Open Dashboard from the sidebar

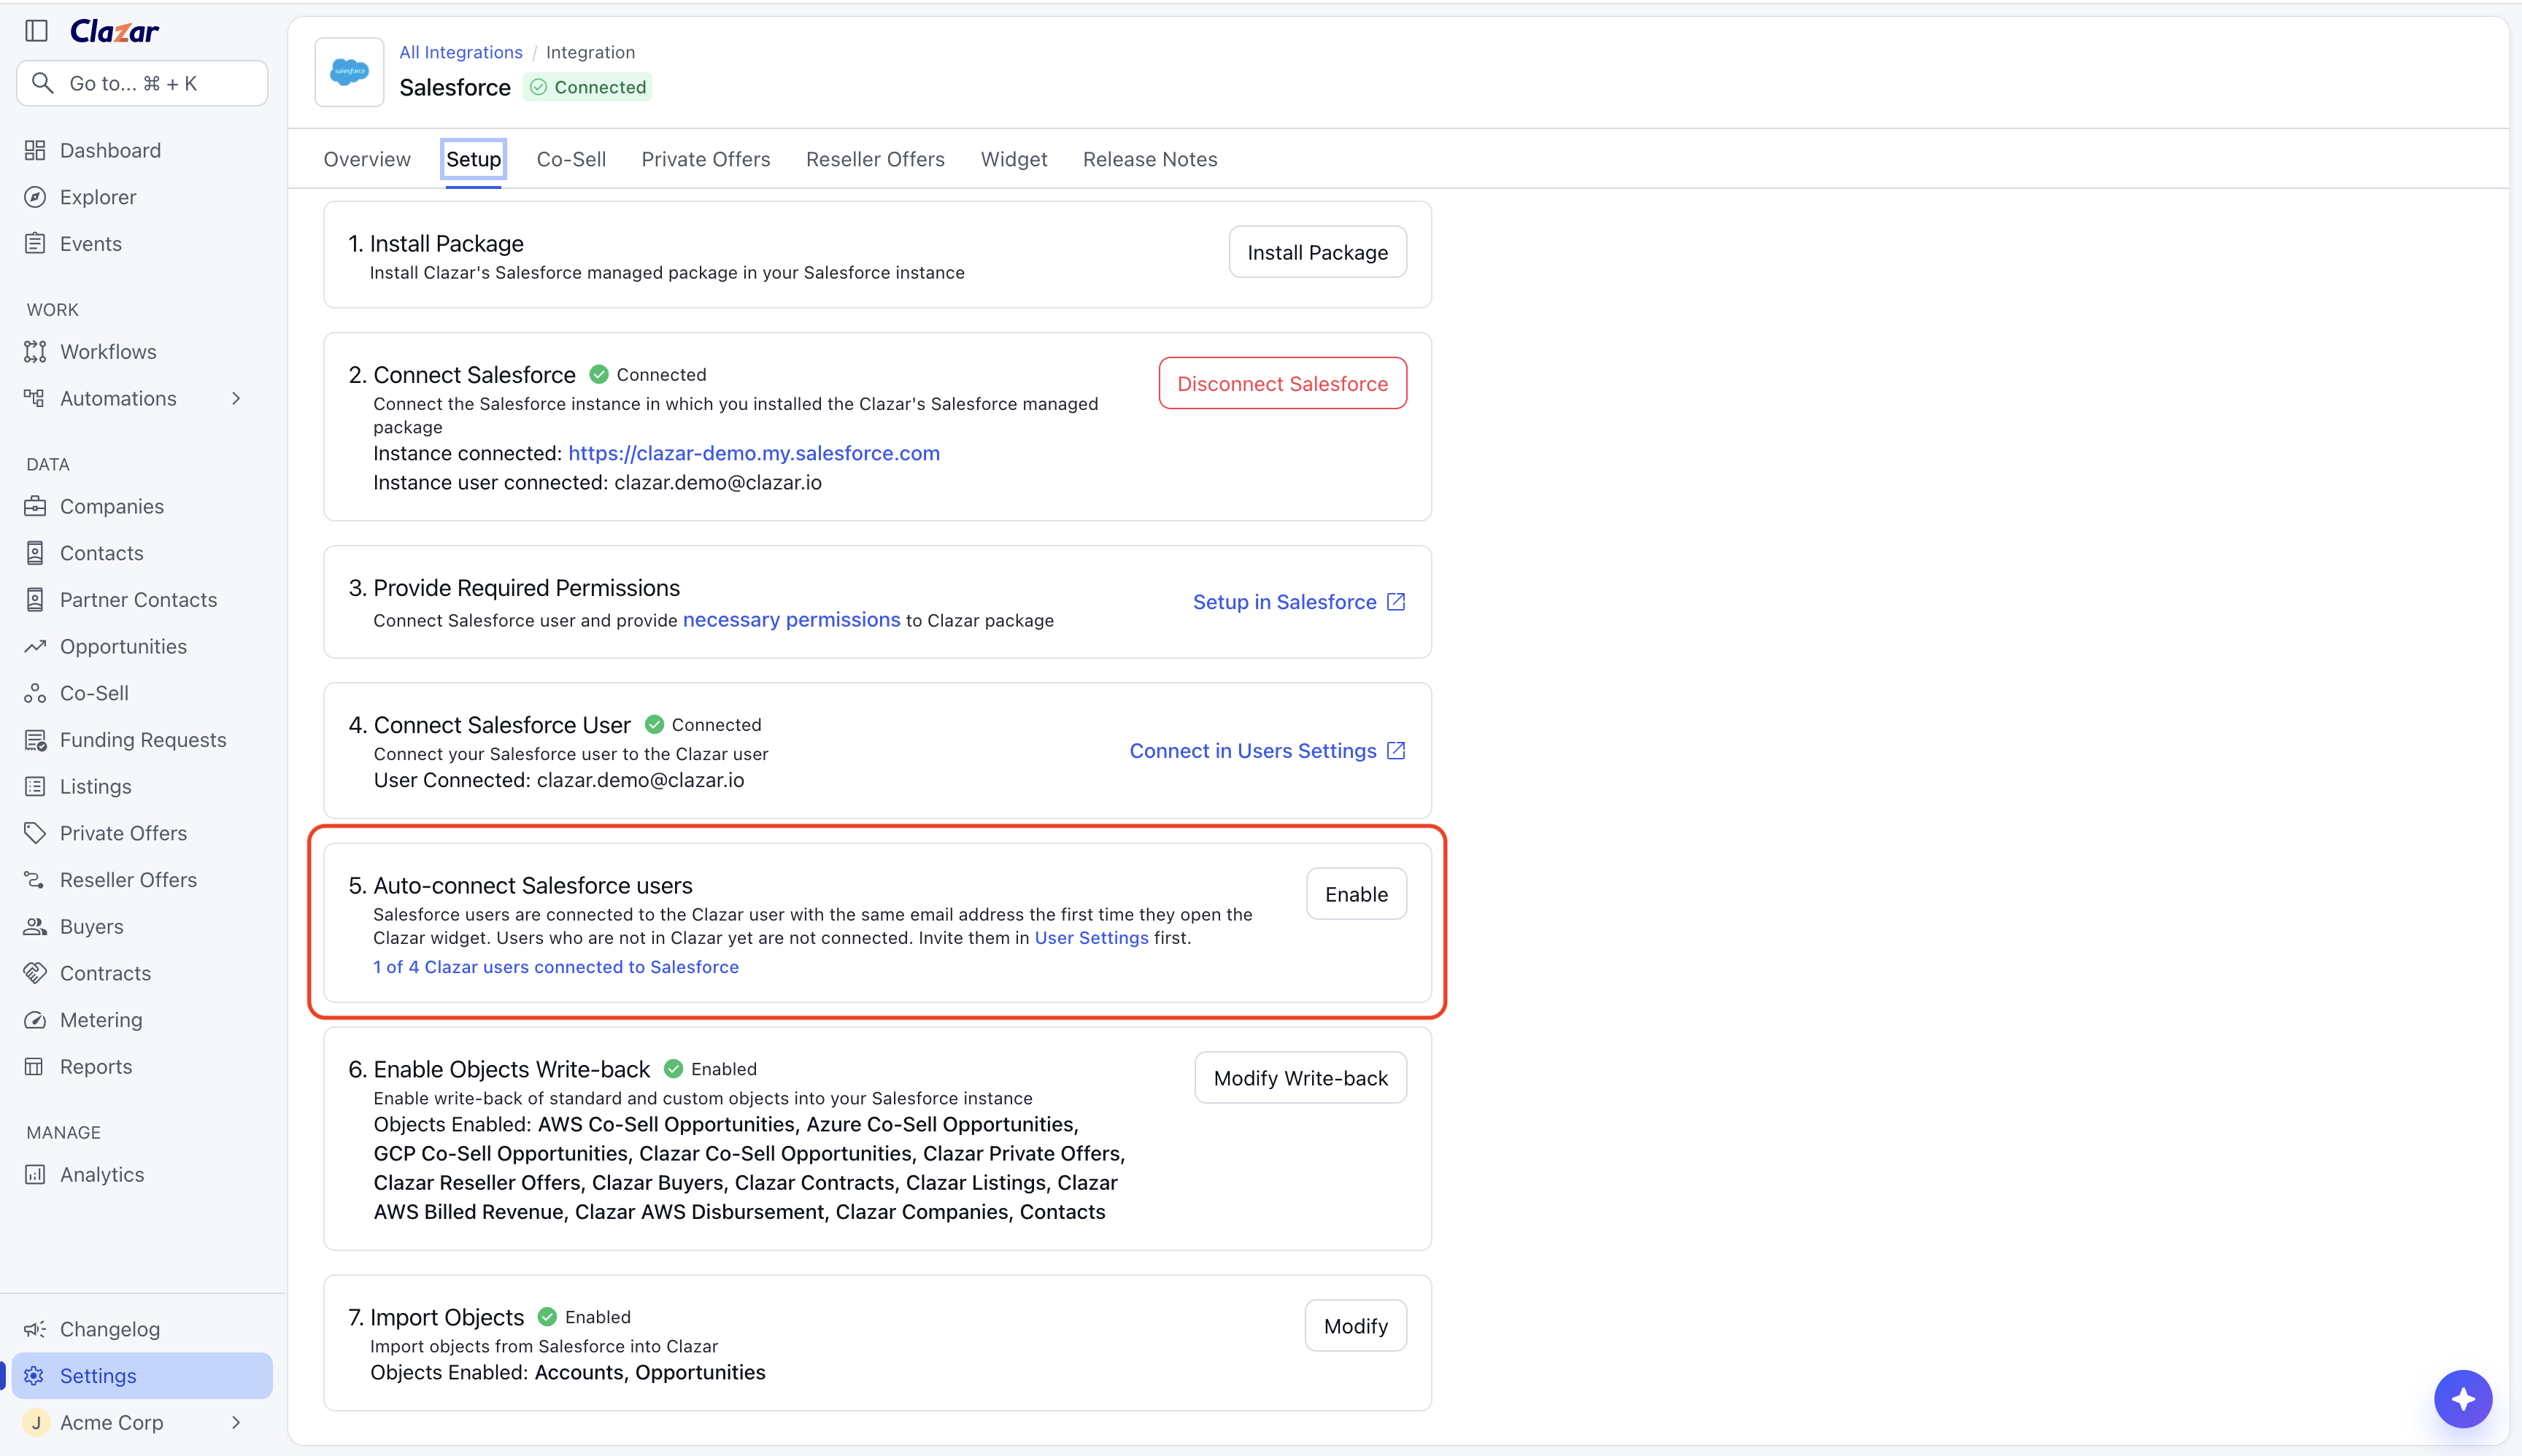pos(142,150)
